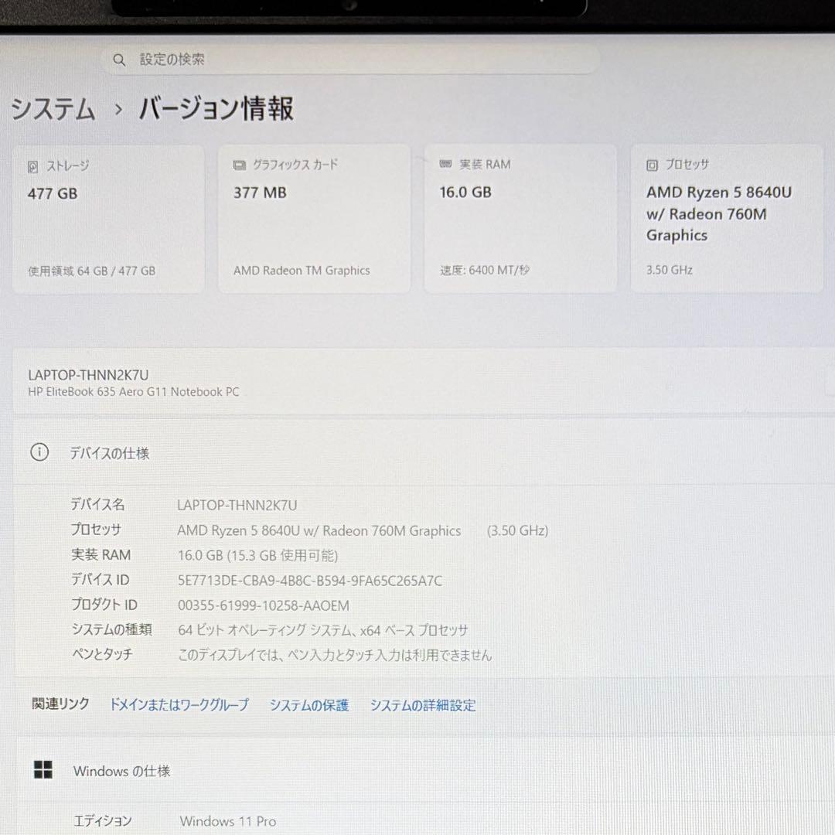
Task: Click the info circle icon beside デバイスの仕様
Action: (39, 452)
